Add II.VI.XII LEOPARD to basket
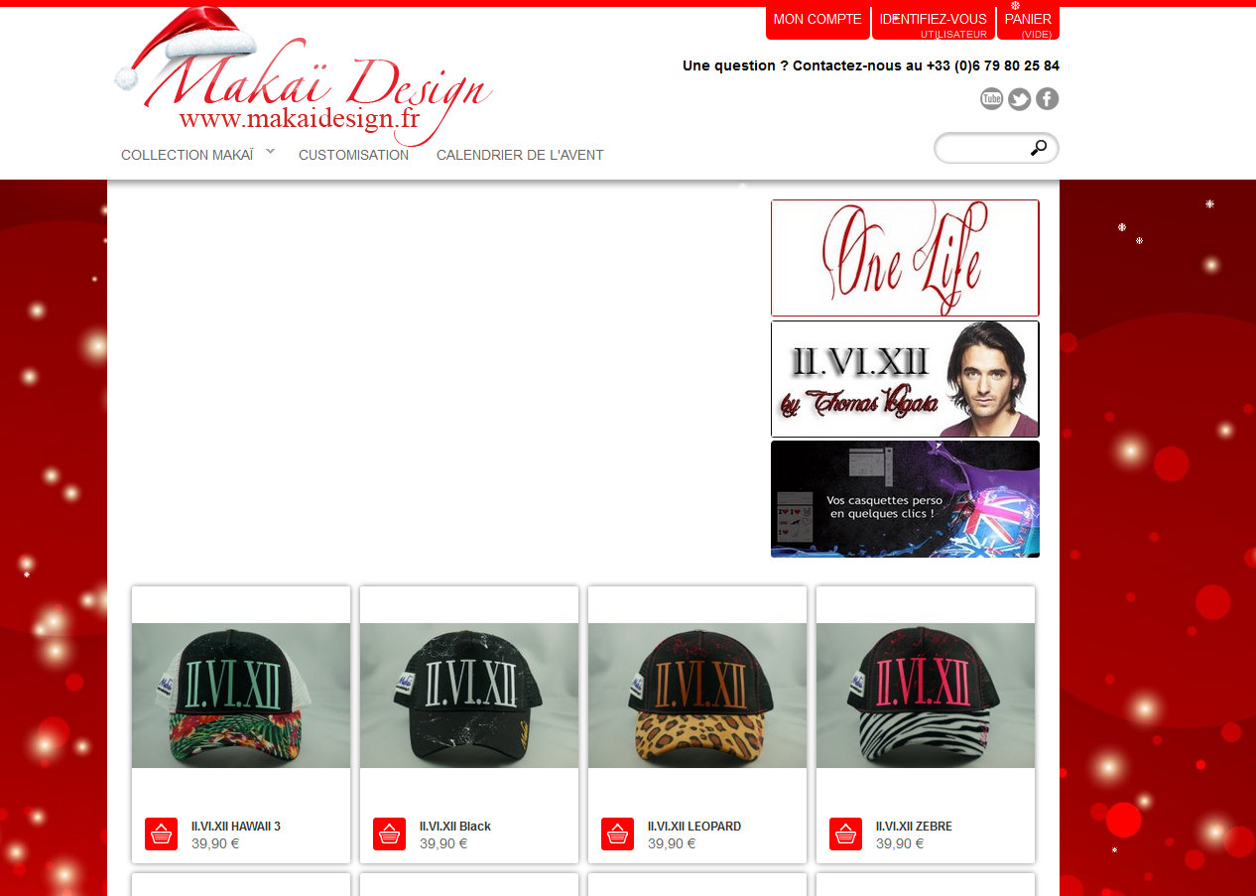The image size is (1256, 896). point(617,833)
